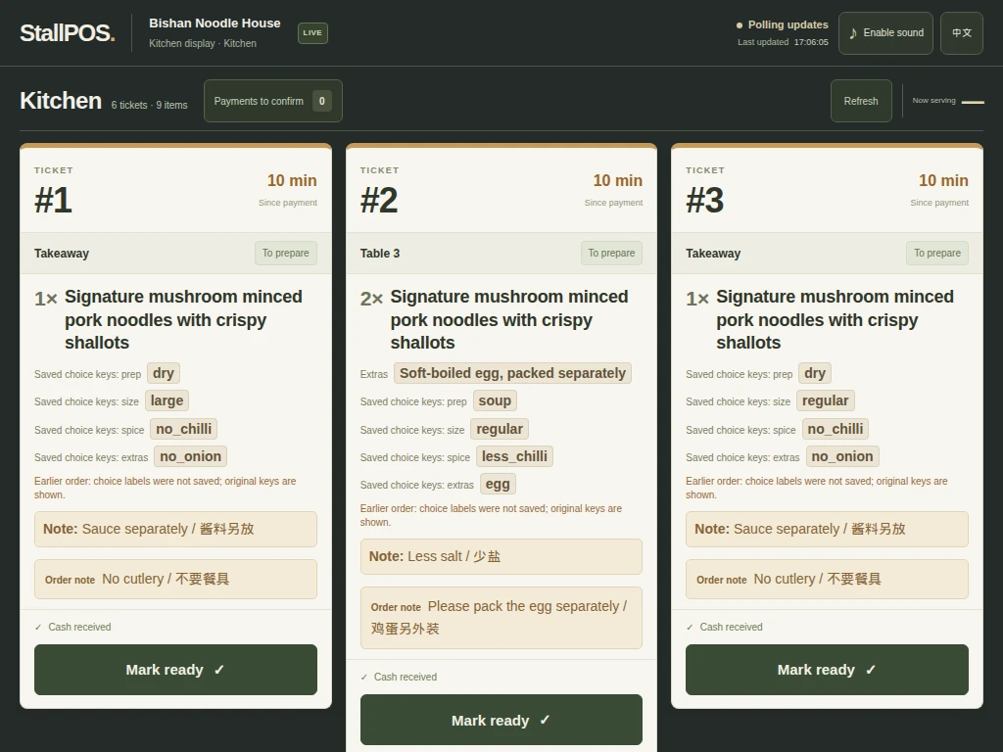Enable sound notifications
Image resolution: width=1003 pixels, height=752 pixels.
click(x=885, y=32)
